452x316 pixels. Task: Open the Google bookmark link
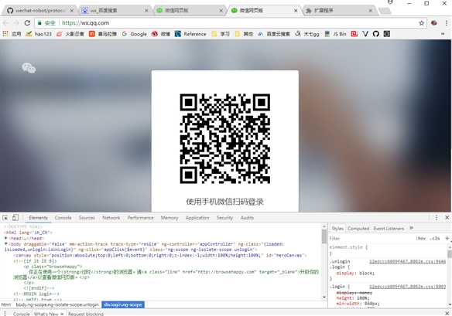click(x=135, y=34)
